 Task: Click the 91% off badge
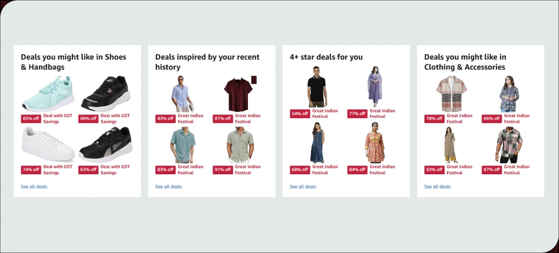pos(223,170)
